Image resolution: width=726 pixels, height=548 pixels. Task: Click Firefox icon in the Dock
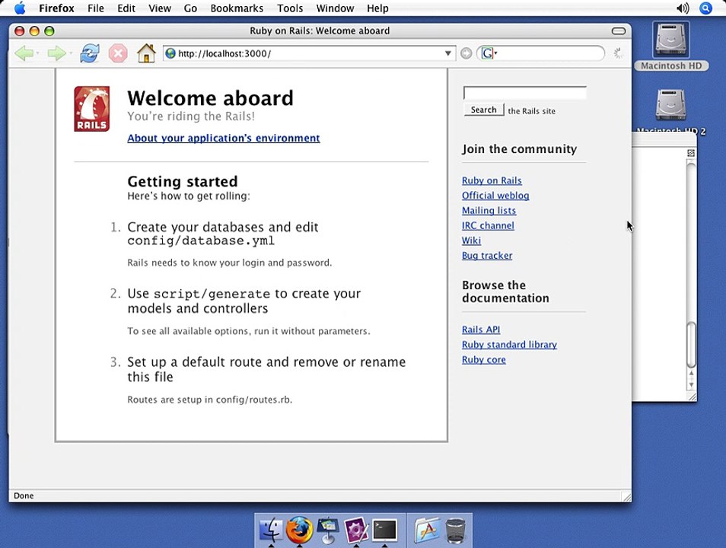299,530
